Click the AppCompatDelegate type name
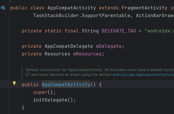Image resolution: width=174 pixels, height=114 pixels. tap(69, 46)
